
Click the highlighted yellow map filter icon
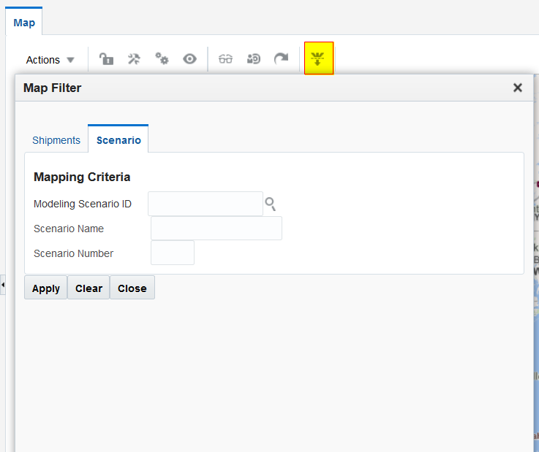tap(318, 58)
